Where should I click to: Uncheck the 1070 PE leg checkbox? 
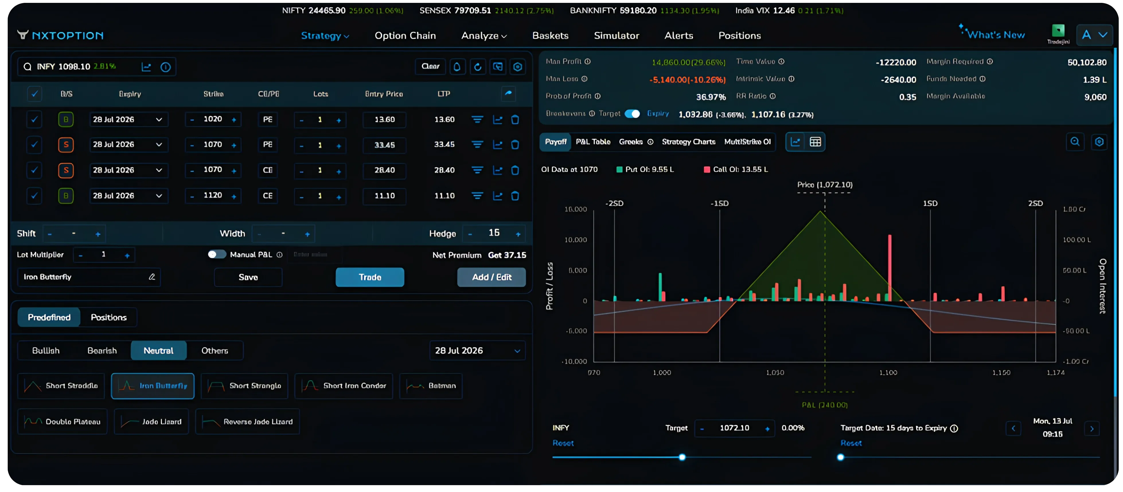coord(34,145)
